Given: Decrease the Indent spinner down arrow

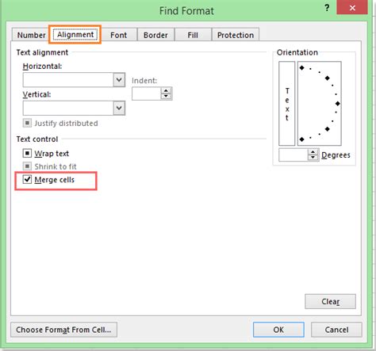Looking at the screenshot, I should (x=166, y=96).
